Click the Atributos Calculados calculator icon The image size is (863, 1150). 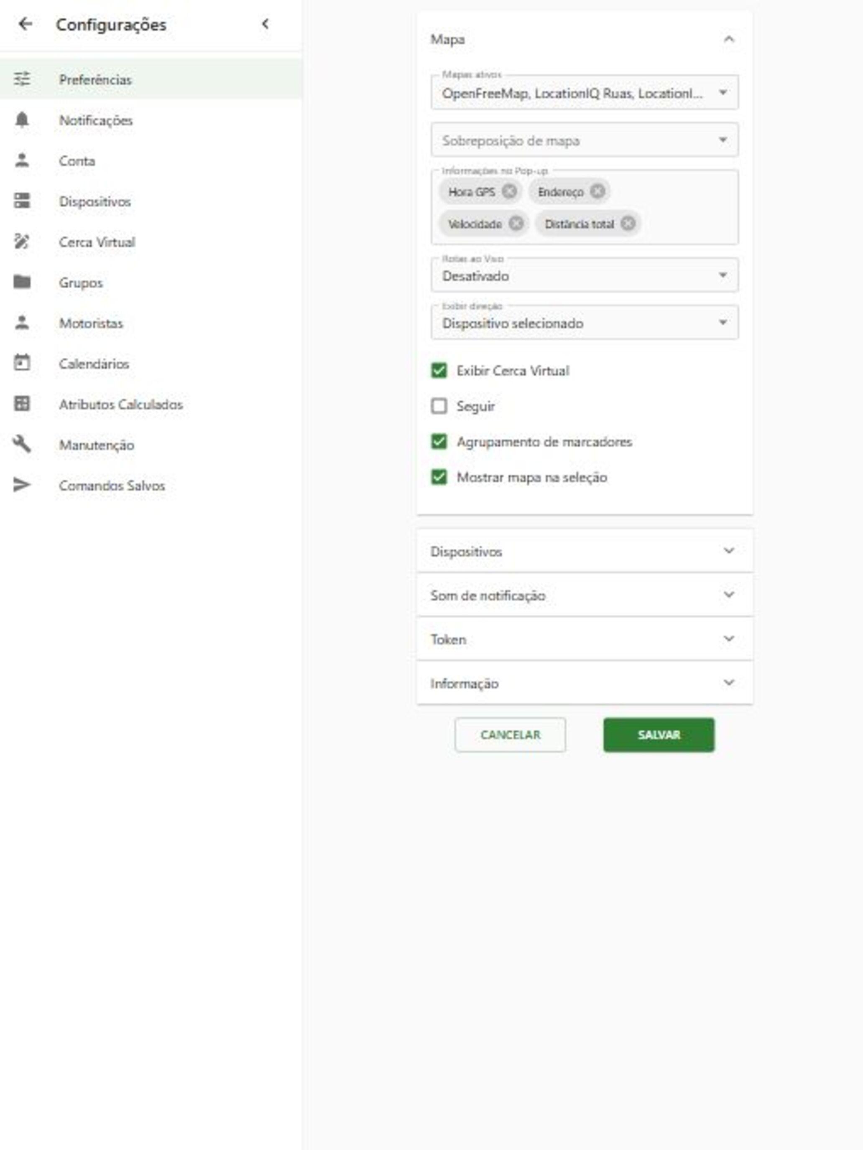[x=22, y=403]
